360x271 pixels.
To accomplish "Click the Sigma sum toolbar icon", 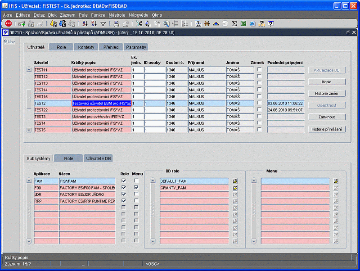I will coord(234,23).
